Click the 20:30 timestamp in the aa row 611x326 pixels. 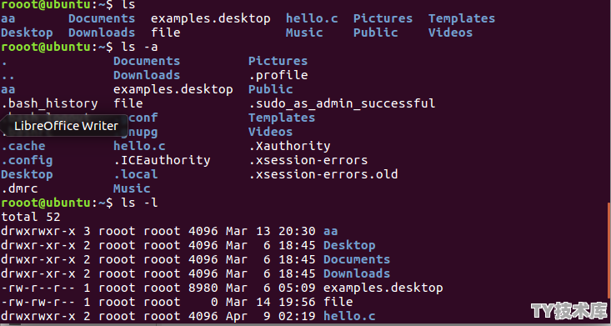[x=297, y=231]
